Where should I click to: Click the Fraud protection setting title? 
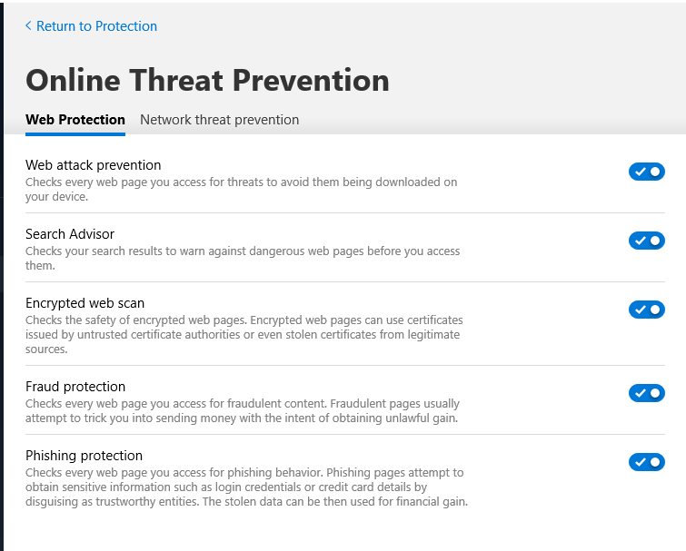click(75, 387)
